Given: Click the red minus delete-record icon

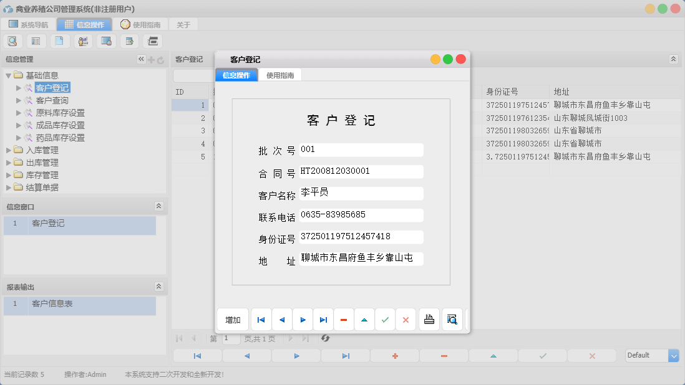Looking at the screenshot, I should pos(344,319).
